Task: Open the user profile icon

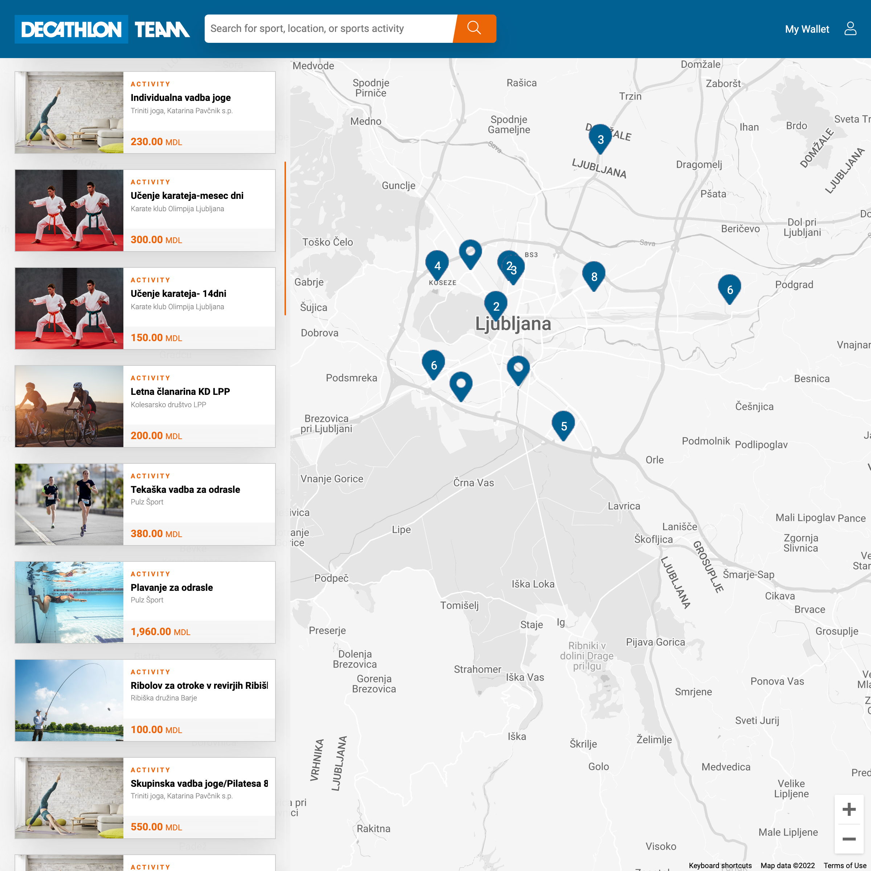Action: coord(850,29)
